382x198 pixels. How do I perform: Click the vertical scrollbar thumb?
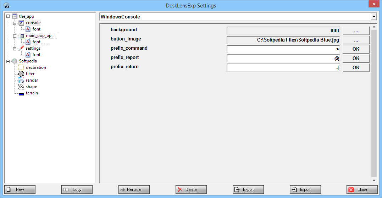[x=374, y=103]
